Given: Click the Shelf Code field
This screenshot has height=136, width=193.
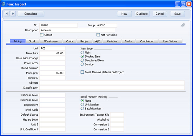Looking at the screenshot, I should [x=52, y=110].
